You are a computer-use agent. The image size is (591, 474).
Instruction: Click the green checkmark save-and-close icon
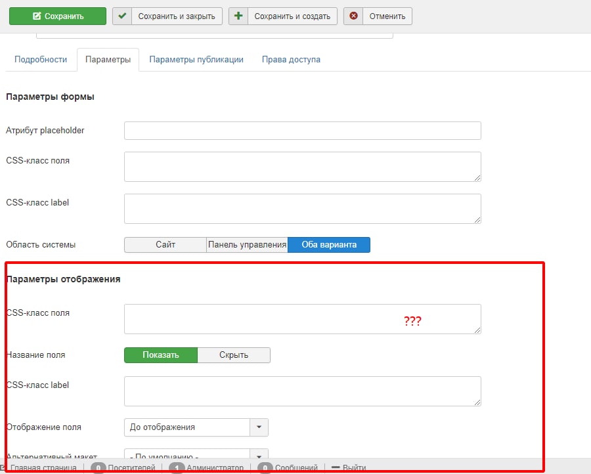[122, 16]
